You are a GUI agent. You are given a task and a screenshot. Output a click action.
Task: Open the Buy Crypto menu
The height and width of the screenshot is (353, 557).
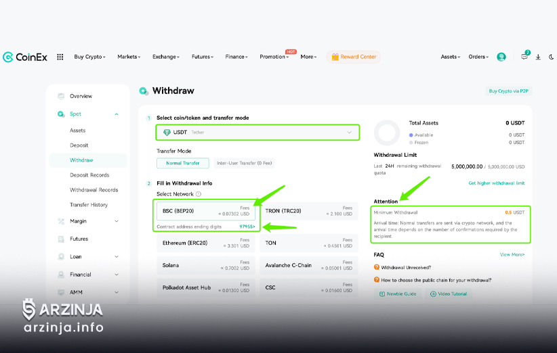[89, 57]
